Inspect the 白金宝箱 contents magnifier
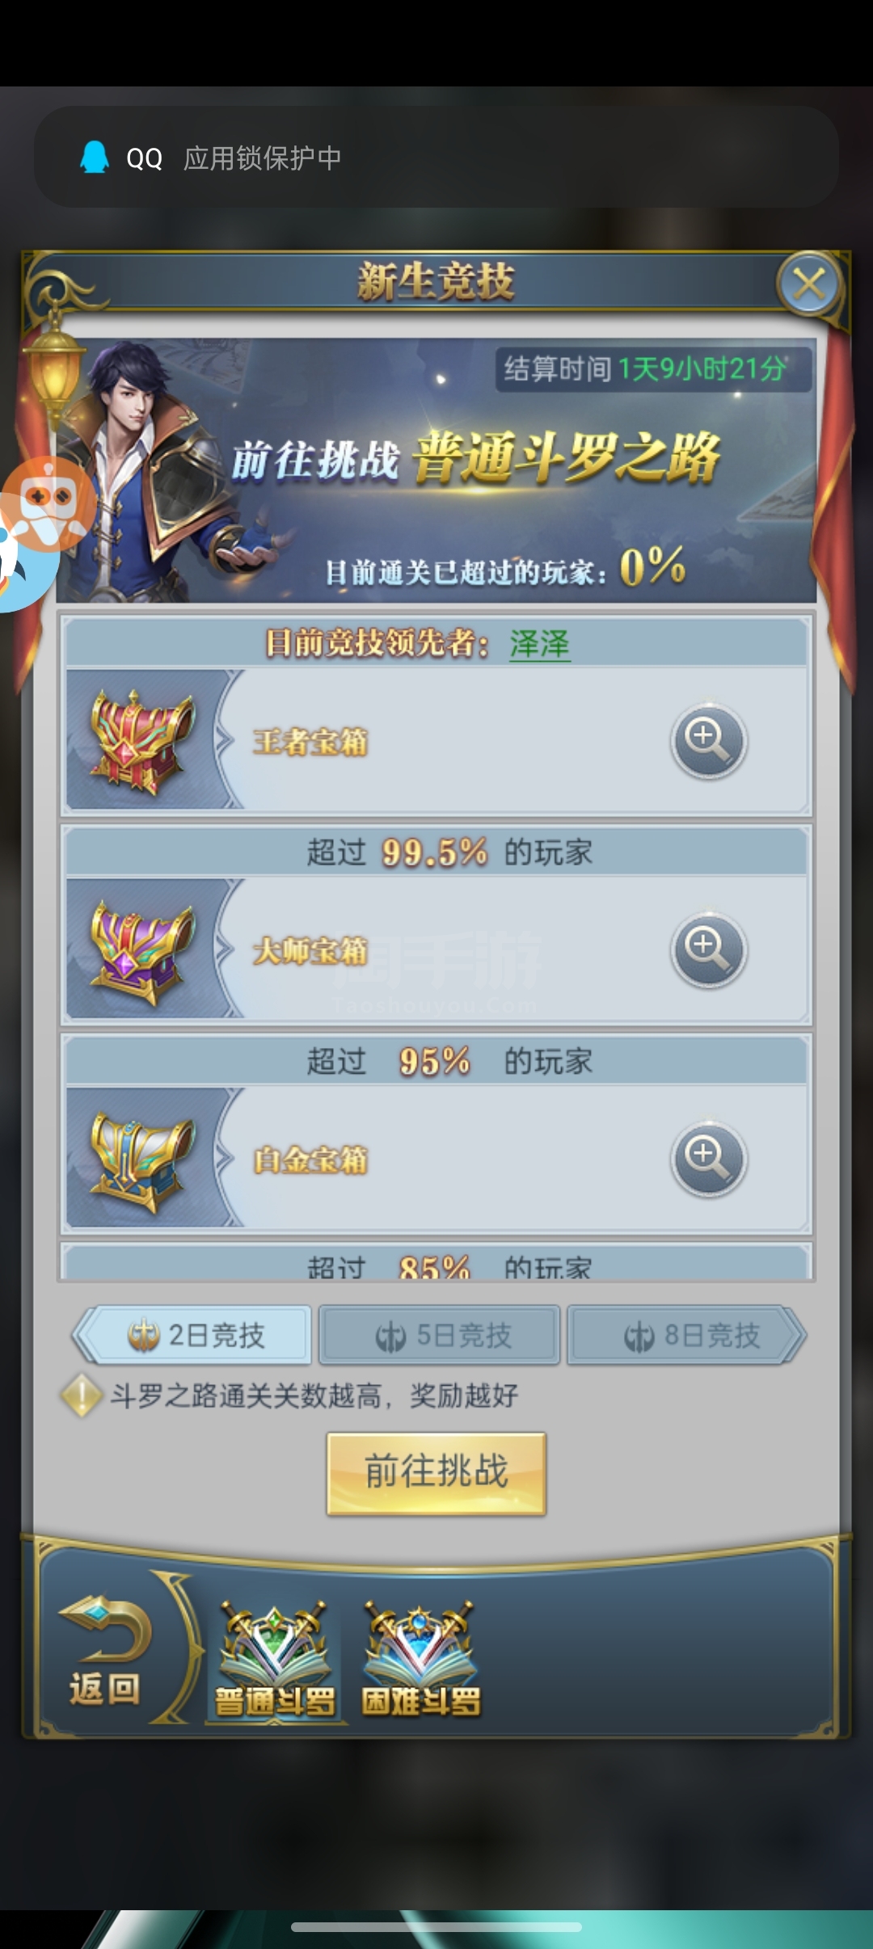The width and height of the screenshot is (873, 1949). [x=708, y=1159]
